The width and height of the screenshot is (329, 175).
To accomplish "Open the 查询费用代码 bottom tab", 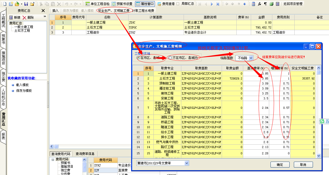I will [61, 154].
